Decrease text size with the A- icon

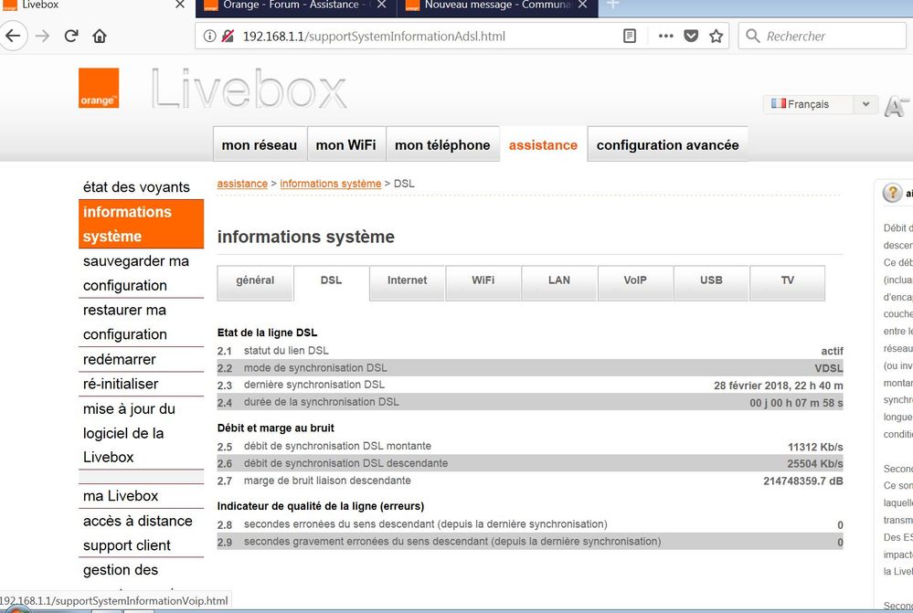(897, 106)
